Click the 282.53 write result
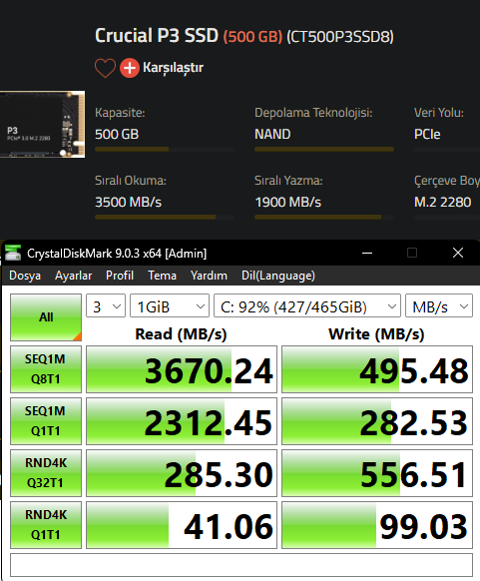This screenshot has height=581, width=480. pos(377,421)
